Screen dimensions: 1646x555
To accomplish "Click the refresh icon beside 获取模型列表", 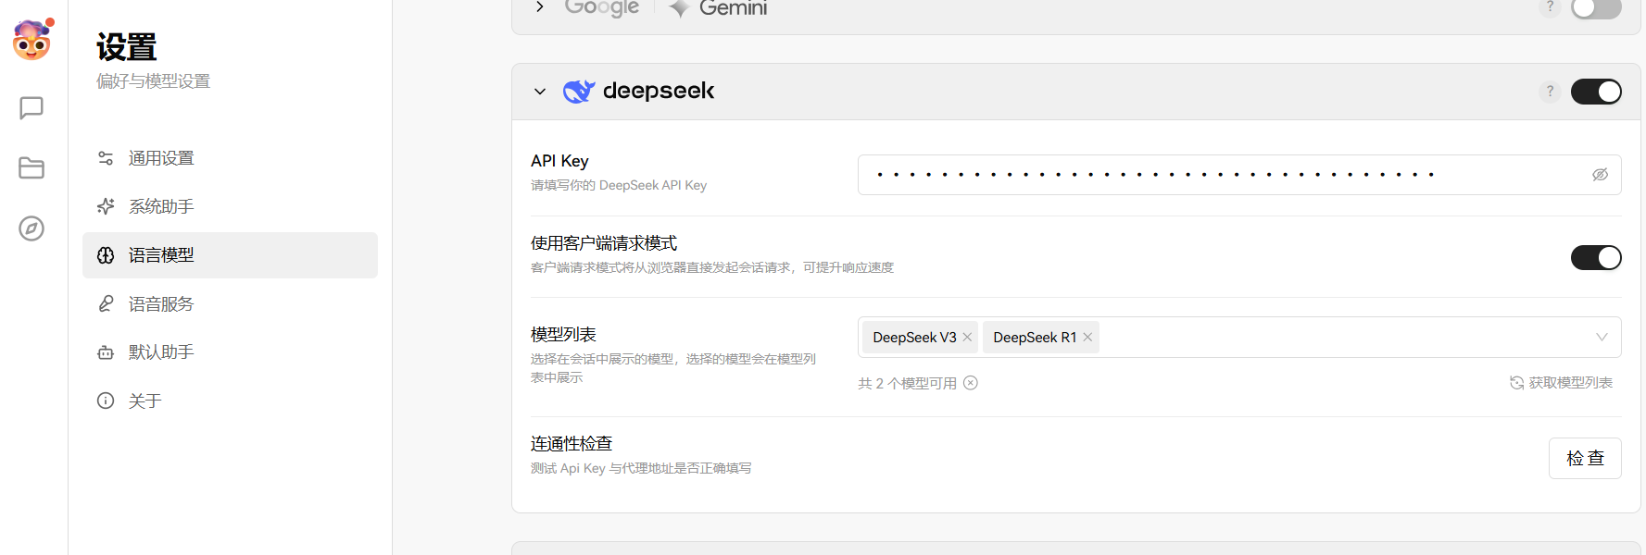I will click(1516, 383).
